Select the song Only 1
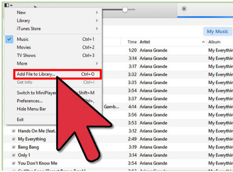Image resolution: width=233 pixels, height=172 pixels. coord(24,155)
